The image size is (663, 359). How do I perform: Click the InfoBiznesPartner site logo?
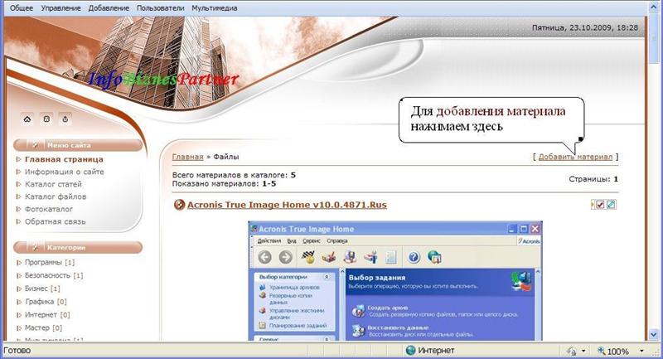pos(163,79)
